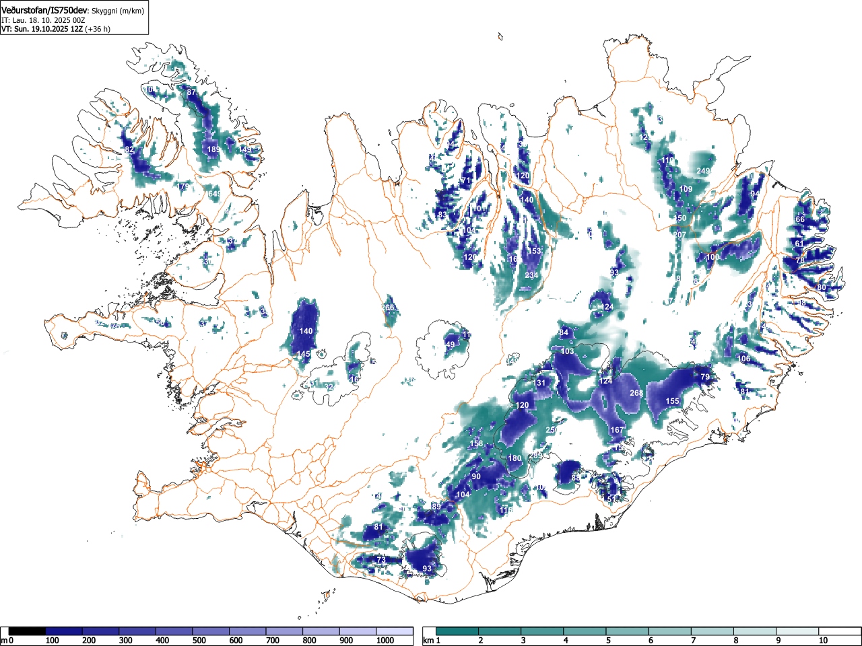Select the VT: Sun. 19.10.2025 12Z valid time
The height and width of the screenshot is (646, 862).
42,29
